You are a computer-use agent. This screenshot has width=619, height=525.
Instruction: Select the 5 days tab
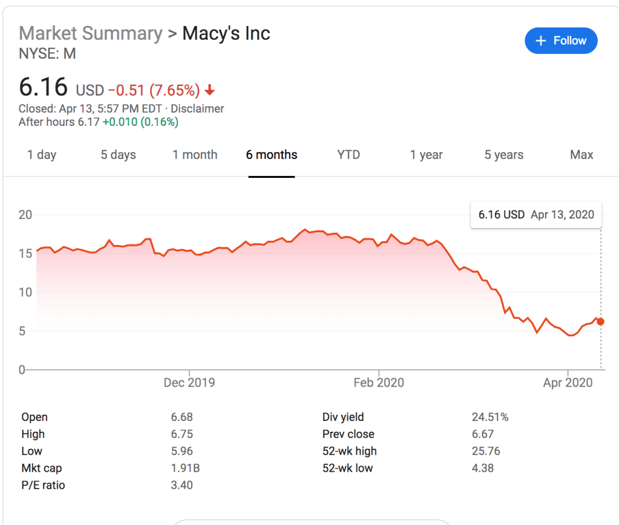[118, 155]
